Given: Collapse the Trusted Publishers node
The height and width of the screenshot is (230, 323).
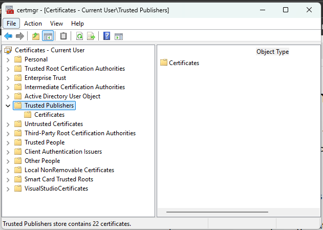Looking at the screenshot, I should [x=8, y=106].
